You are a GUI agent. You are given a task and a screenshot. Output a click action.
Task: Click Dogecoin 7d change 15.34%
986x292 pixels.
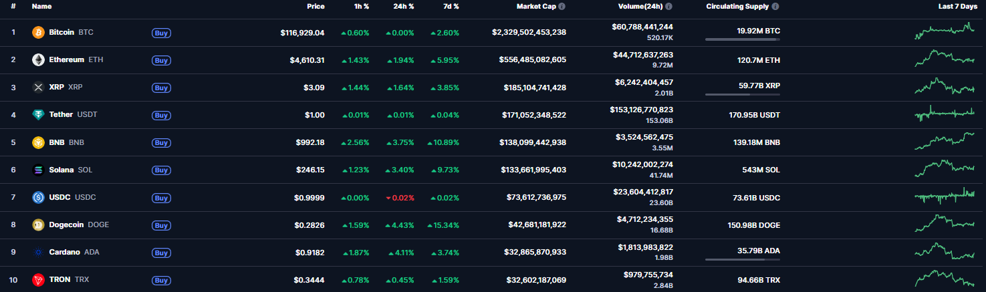pyautogui.click(x=445, y=225)
